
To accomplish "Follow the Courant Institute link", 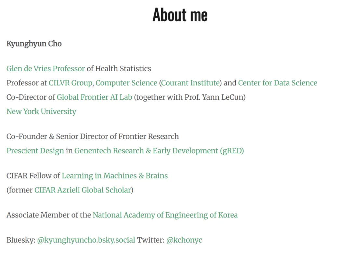I will pos(190,83).
